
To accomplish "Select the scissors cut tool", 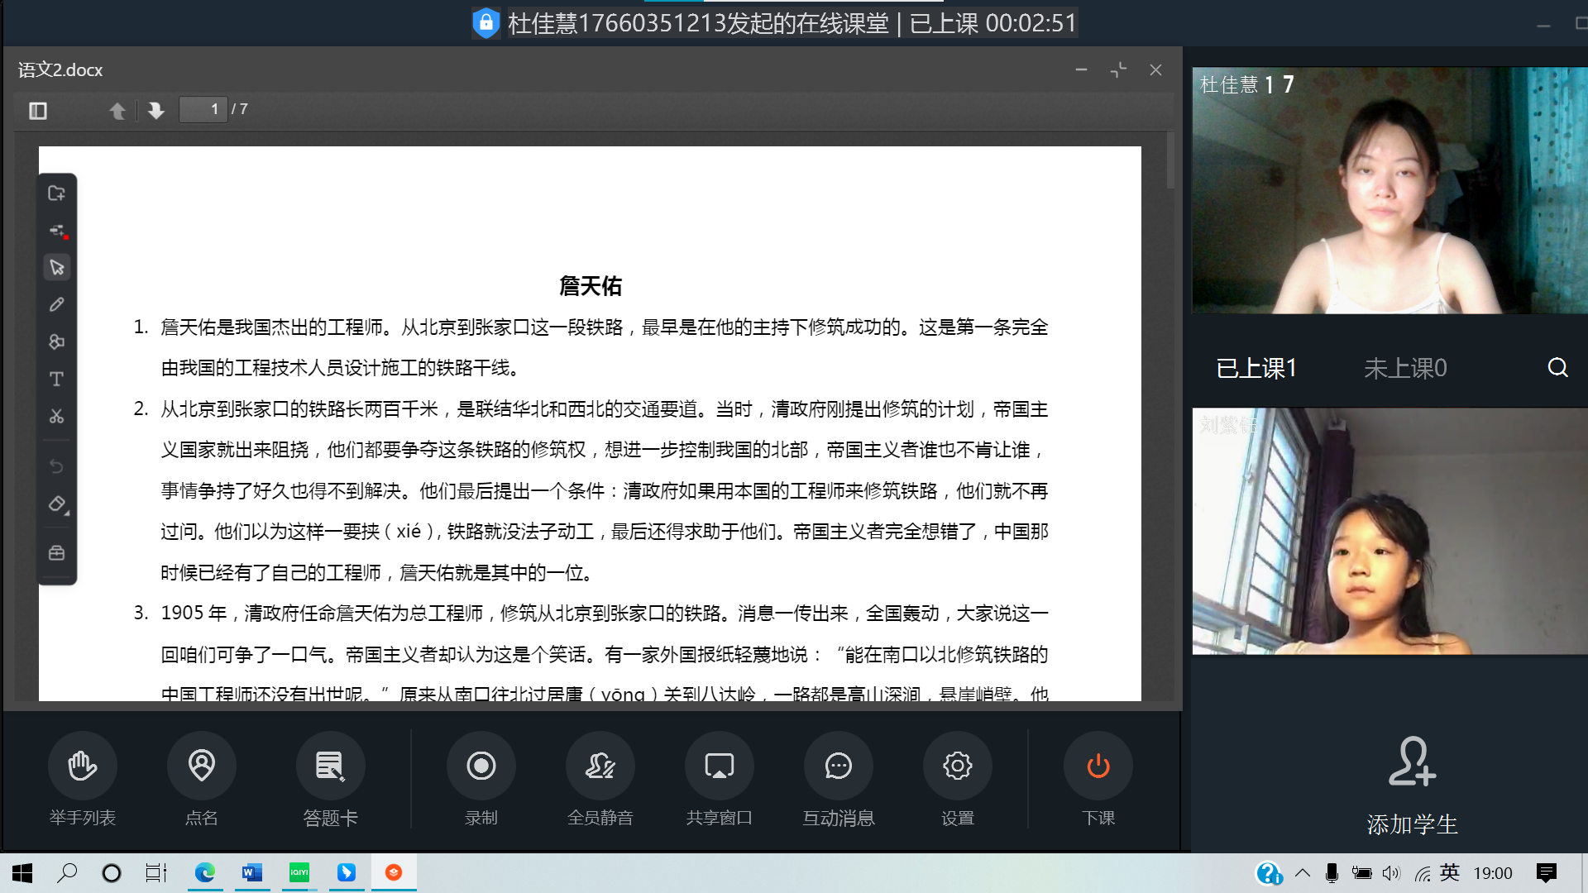I will [57, 416].
